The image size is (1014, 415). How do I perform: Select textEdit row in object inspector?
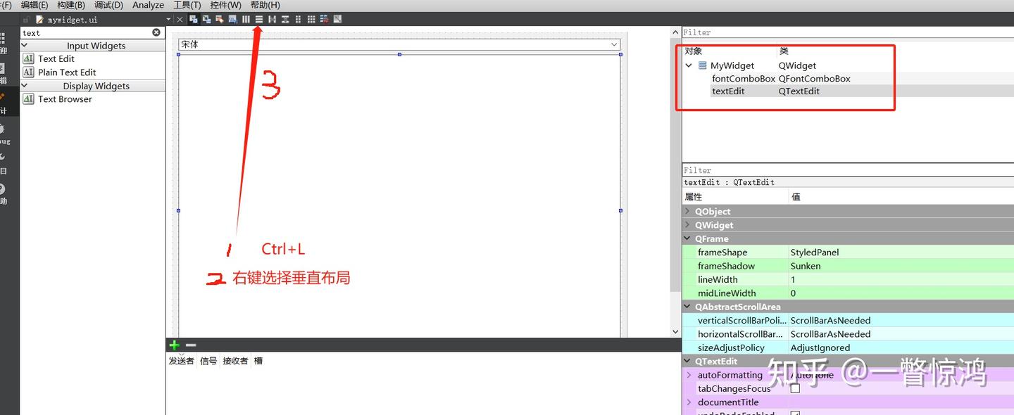point(848,91)
